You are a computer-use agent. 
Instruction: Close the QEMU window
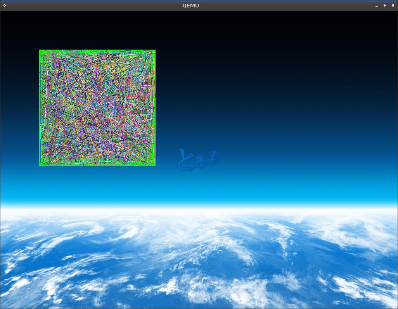pyautogui.click(x=393, y=5)
